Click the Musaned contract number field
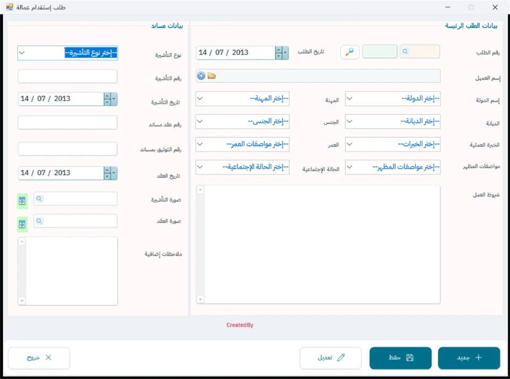The image size is (510, 379). coord(67,123)
